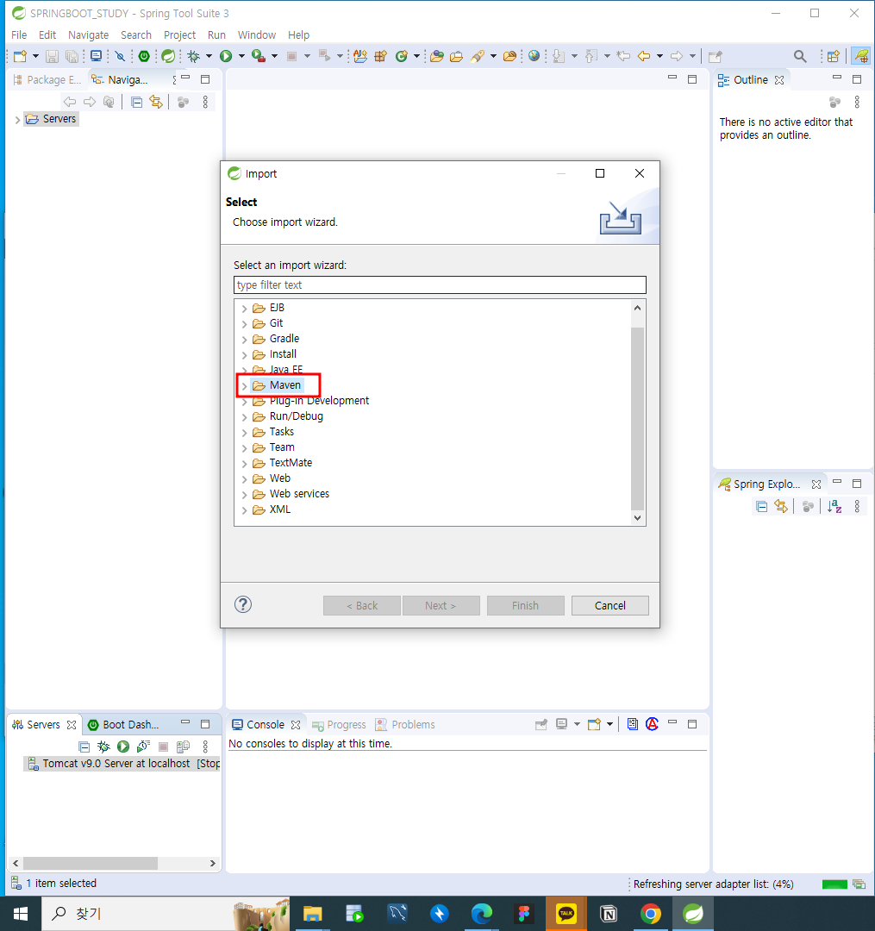The height and width of the screenshot is (931, 875).
Task: Open the New wizard dropdown arrow
Action: 35,56
